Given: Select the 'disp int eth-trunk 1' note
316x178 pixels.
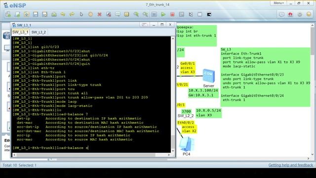Looking at the screenshot, I should click(197, 36).
